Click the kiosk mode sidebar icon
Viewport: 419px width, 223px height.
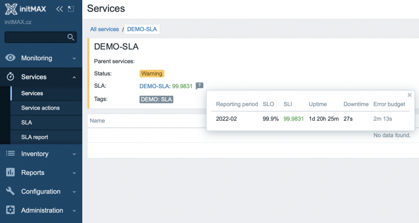(71, 9)
